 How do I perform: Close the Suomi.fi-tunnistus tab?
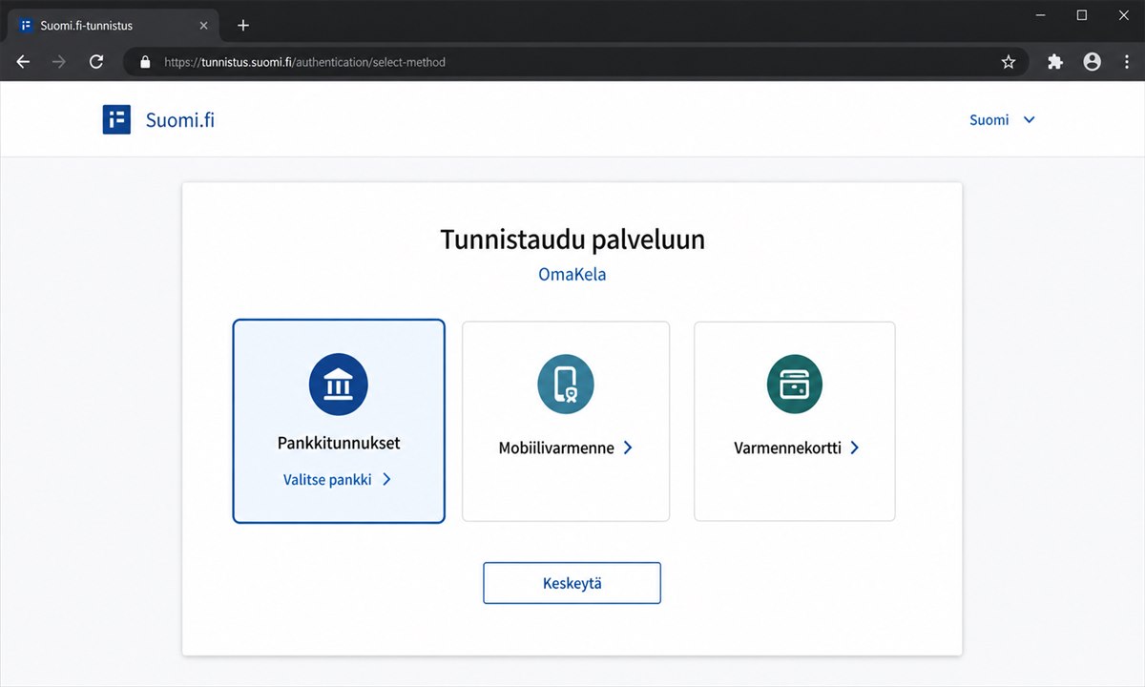point(203,26)
